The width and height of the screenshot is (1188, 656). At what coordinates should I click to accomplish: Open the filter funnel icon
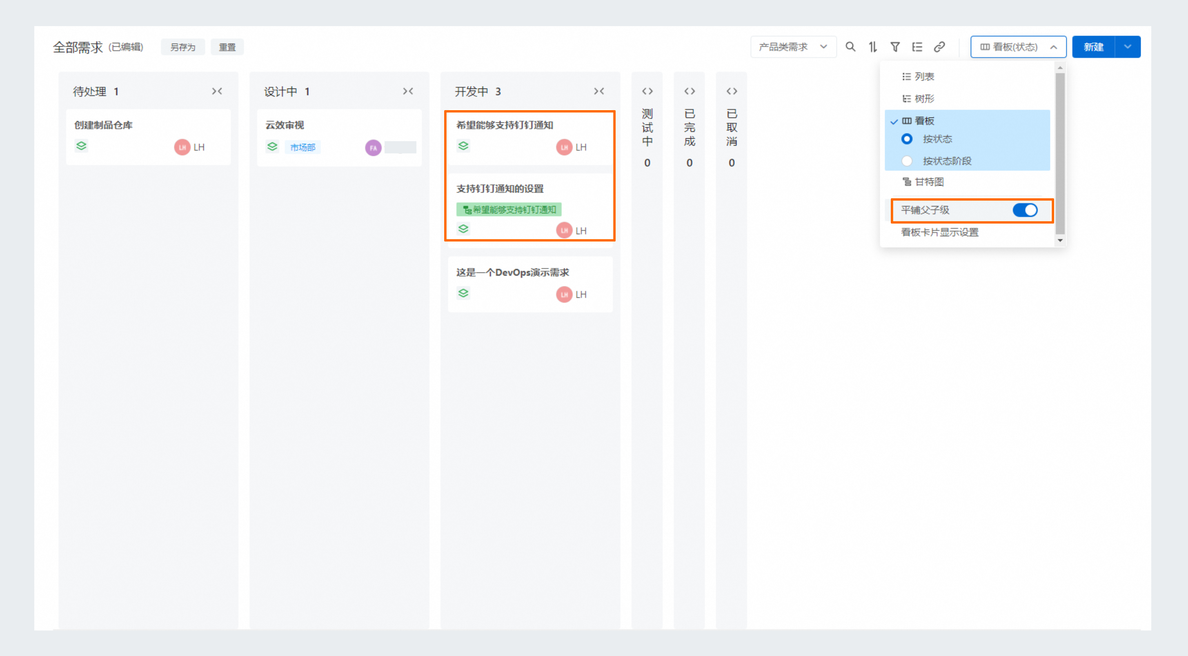(895, 47)
